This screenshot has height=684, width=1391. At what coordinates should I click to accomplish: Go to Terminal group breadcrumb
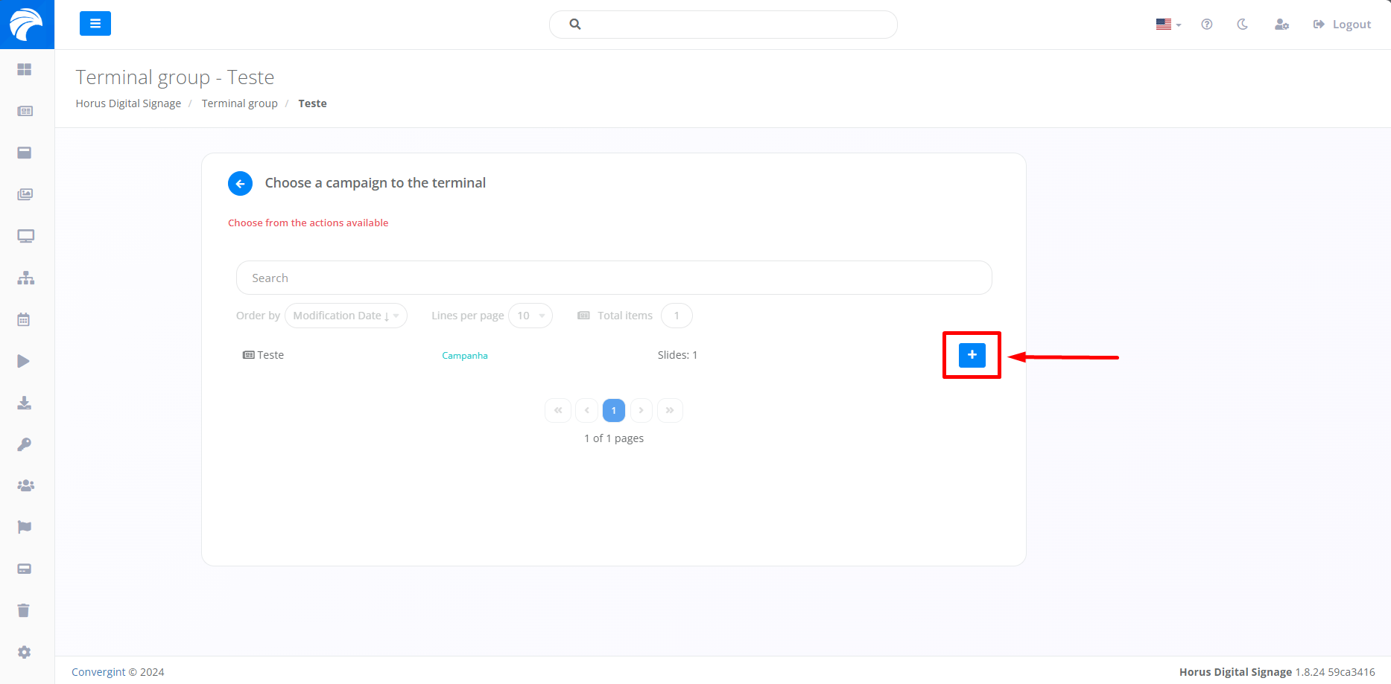pyautogui.click(x=239, y=103)
